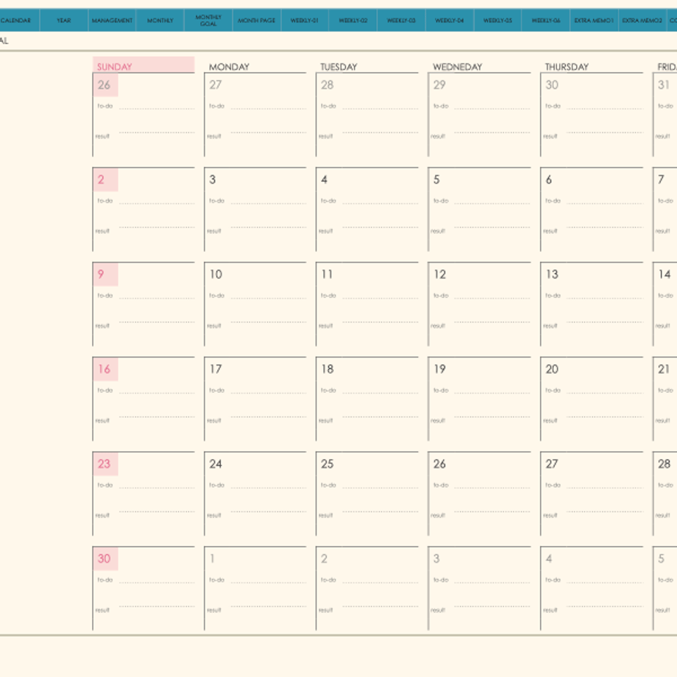Click the to-do line under Sunday 16

click(157, 393)
